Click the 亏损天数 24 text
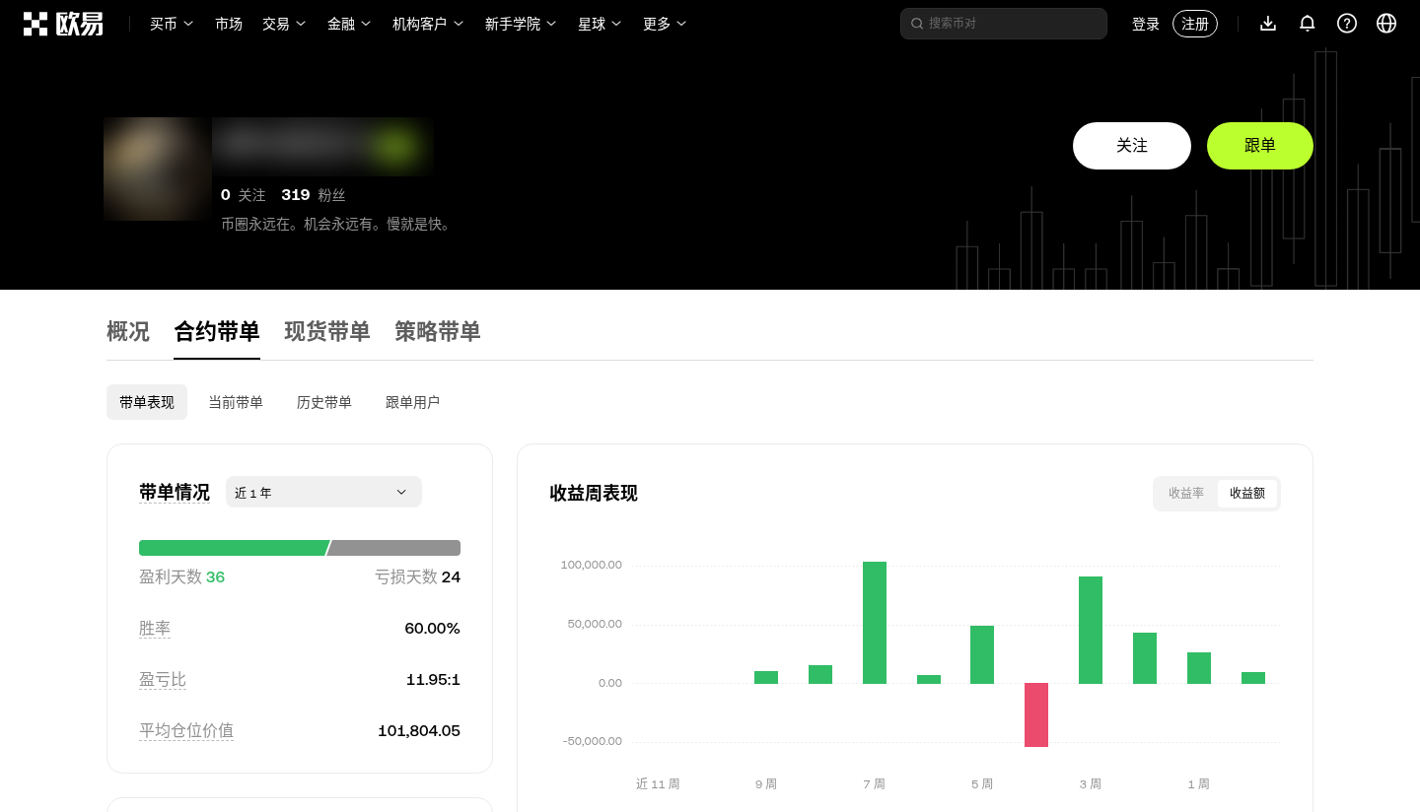The height and width of the screenshot is (812, 1420). [x=417, y=576]
